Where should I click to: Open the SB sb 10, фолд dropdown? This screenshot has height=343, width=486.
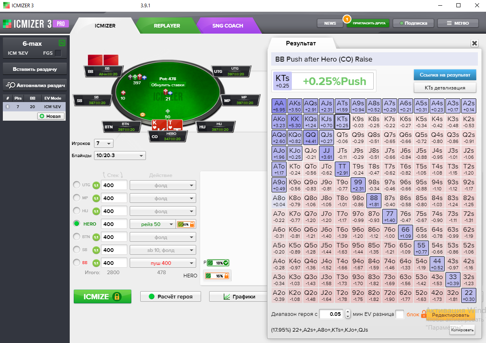point(163,250)
